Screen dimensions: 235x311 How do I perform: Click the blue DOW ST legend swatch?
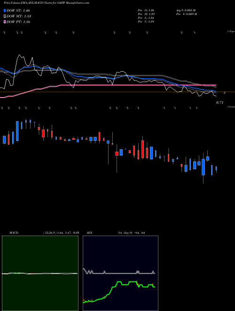click(5, 10)
